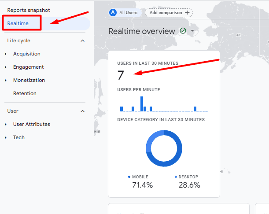Screen dimensions: 269x214
Task: Collapse the Life cycle section chevron
Action: pyautogui.click(x=82, y=41)
